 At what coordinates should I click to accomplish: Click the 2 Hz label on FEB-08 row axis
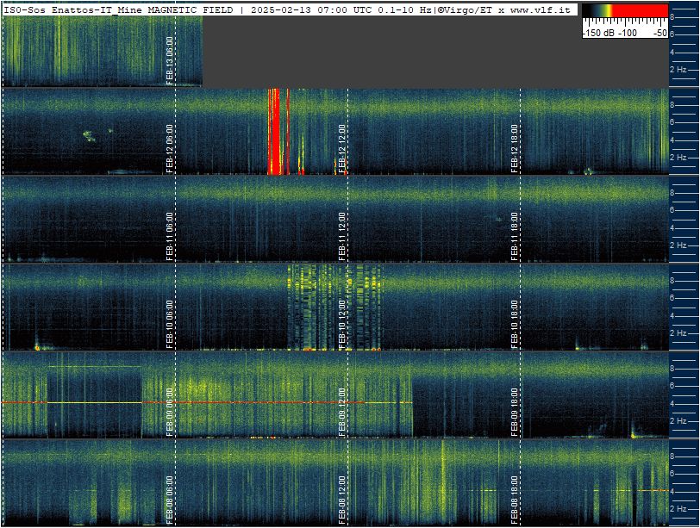[678, 509]
